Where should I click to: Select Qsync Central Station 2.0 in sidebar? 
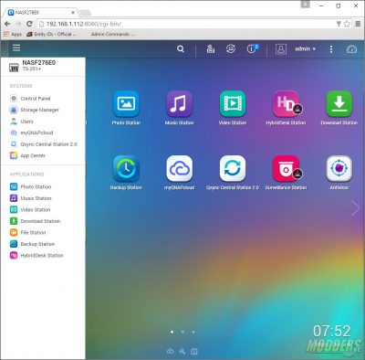click(48, 144)
